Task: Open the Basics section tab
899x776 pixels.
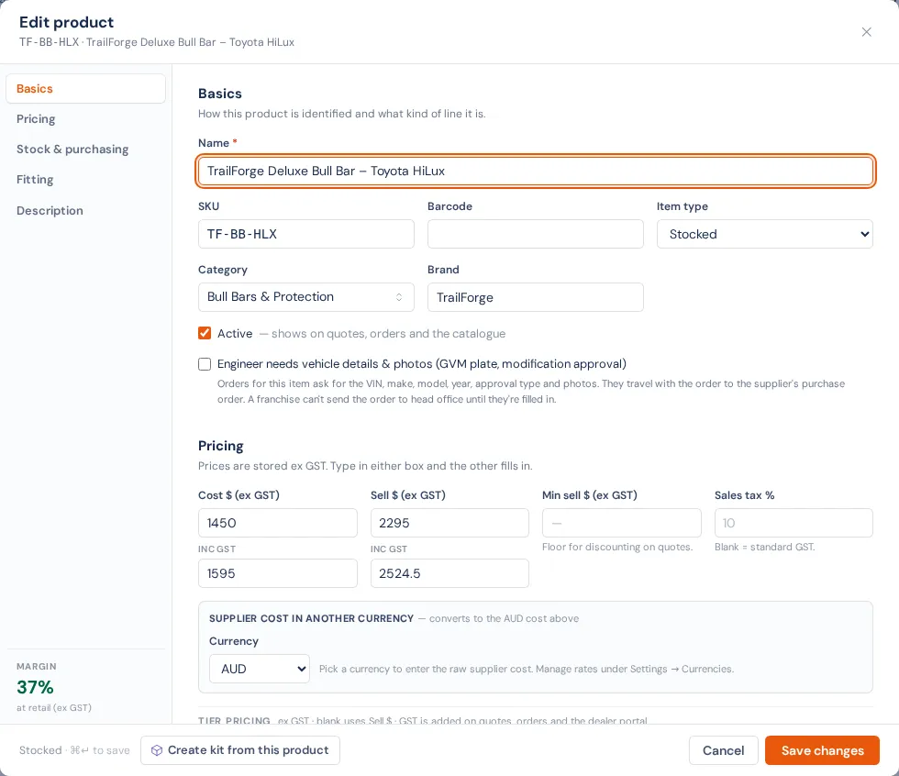Action: tap(85, 89)
